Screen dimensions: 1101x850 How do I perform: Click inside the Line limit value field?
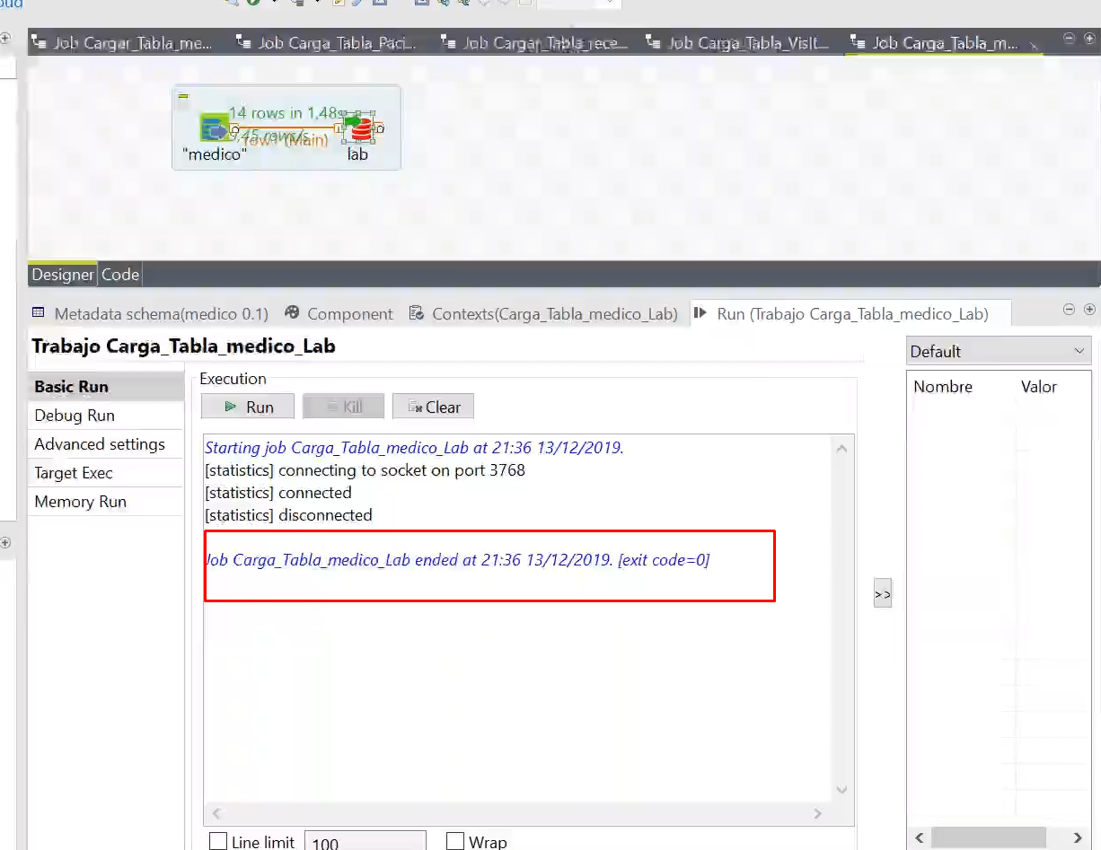365,841
